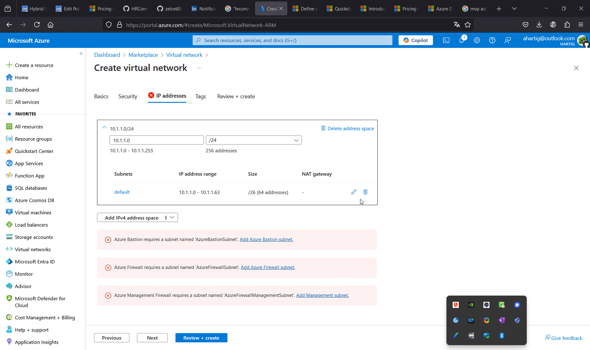
Task: Launch Copilot from the top bar
Action: pos(416,40)
